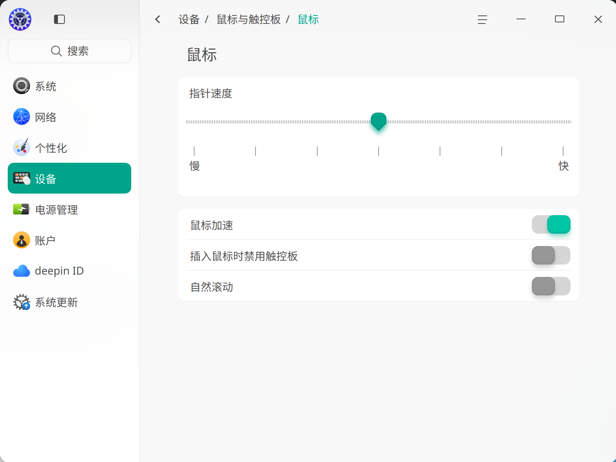Image resolution: width=616 pixels, height=462 pixels.
Task: Click the 指针速度 slider handle
Action: [x=379, y=122]
